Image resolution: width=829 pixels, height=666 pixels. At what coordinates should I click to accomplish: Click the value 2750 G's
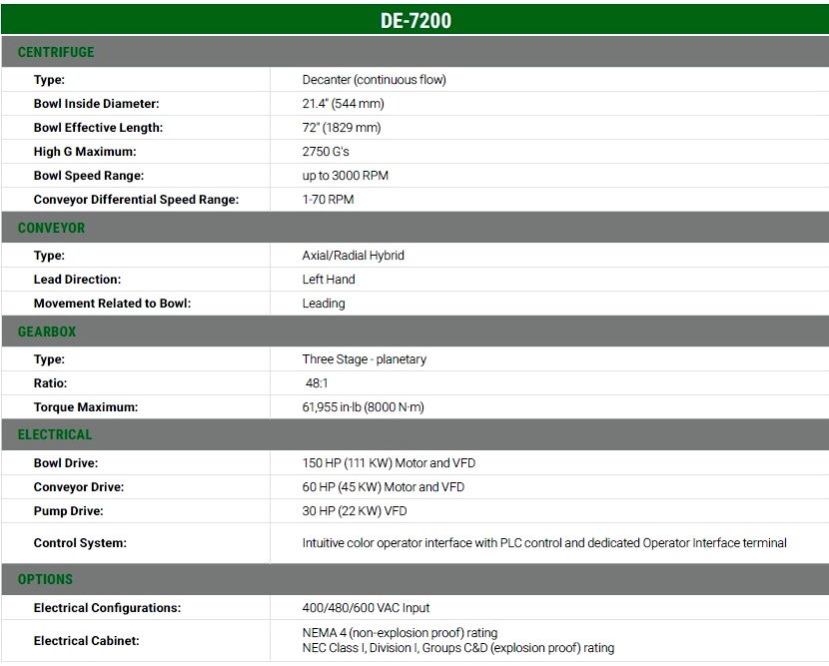(326, 152)
